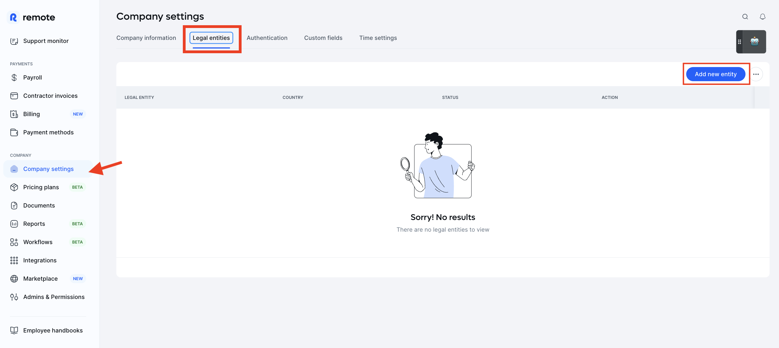This screenshot has height=348, width=779.
Task: Click the BETA badge next to Reports
Action: 77,224
